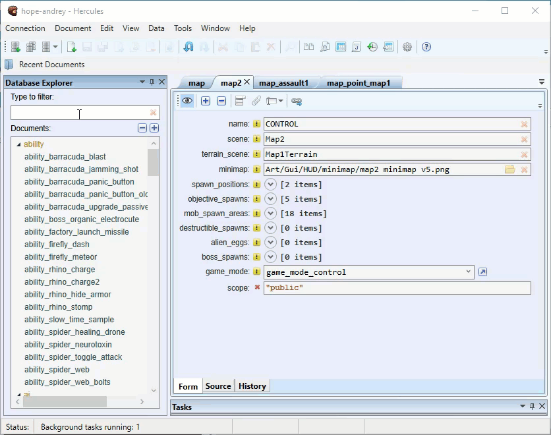The width and height of the screenshot is (551, 435).
Task: Toggle the name field required marker
Action: pos(257,124)
